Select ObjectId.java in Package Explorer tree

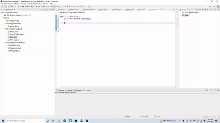[x=15, y=51]
